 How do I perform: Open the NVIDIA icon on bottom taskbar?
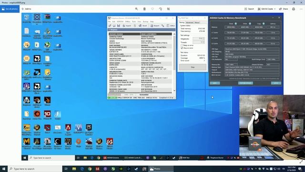(x=121, y=169)
